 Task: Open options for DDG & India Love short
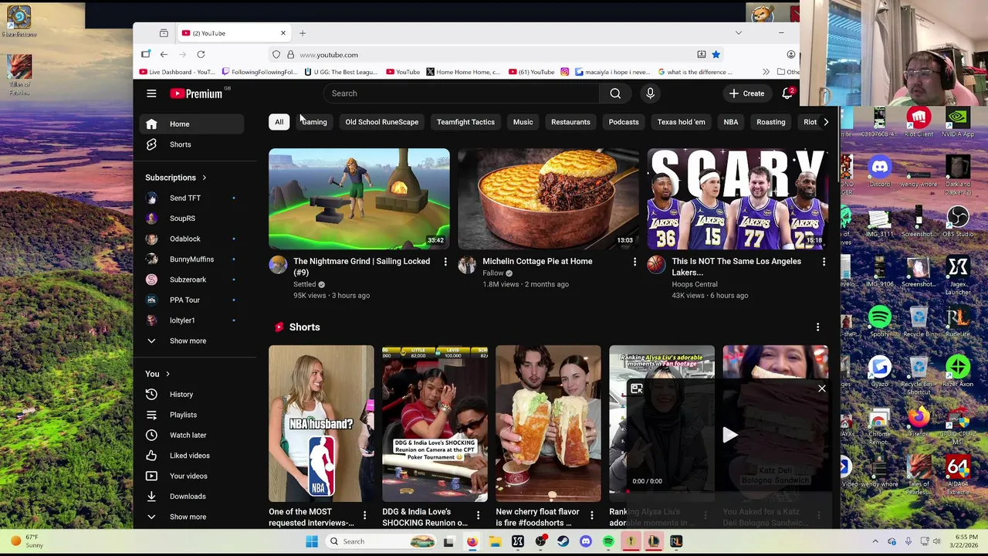[x=478, y=515]
